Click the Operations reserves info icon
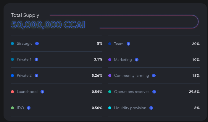Viewport: 208px width, 122px height. click(154, 92)
